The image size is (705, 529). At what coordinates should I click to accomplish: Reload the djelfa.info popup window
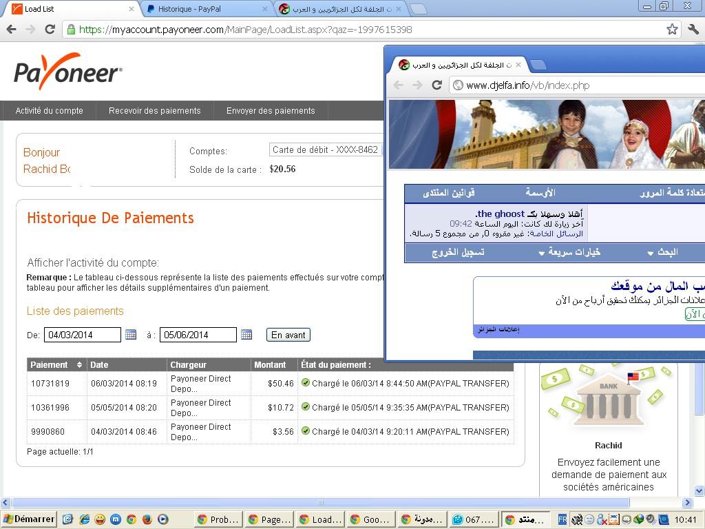pyautogui.click(x=437, y=85)
